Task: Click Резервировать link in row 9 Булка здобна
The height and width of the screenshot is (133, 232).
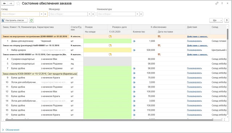Action: coord(194,77)
